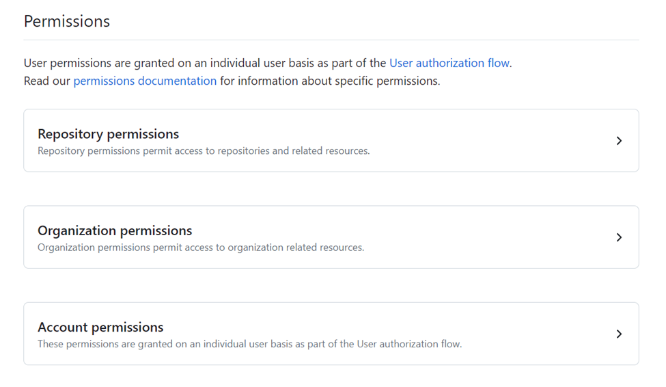
Task: Click empty middle area of Organization permissions card
Action: 492,237
